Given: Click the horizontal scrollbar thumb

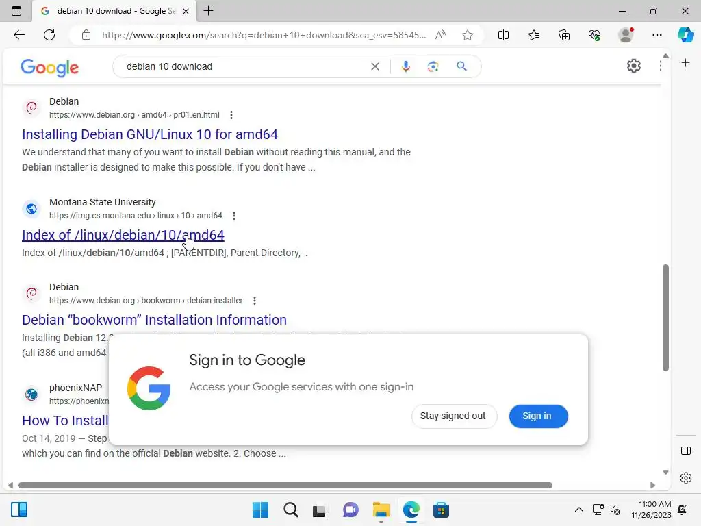Looking at the screenshot, I should pos(285,486).
